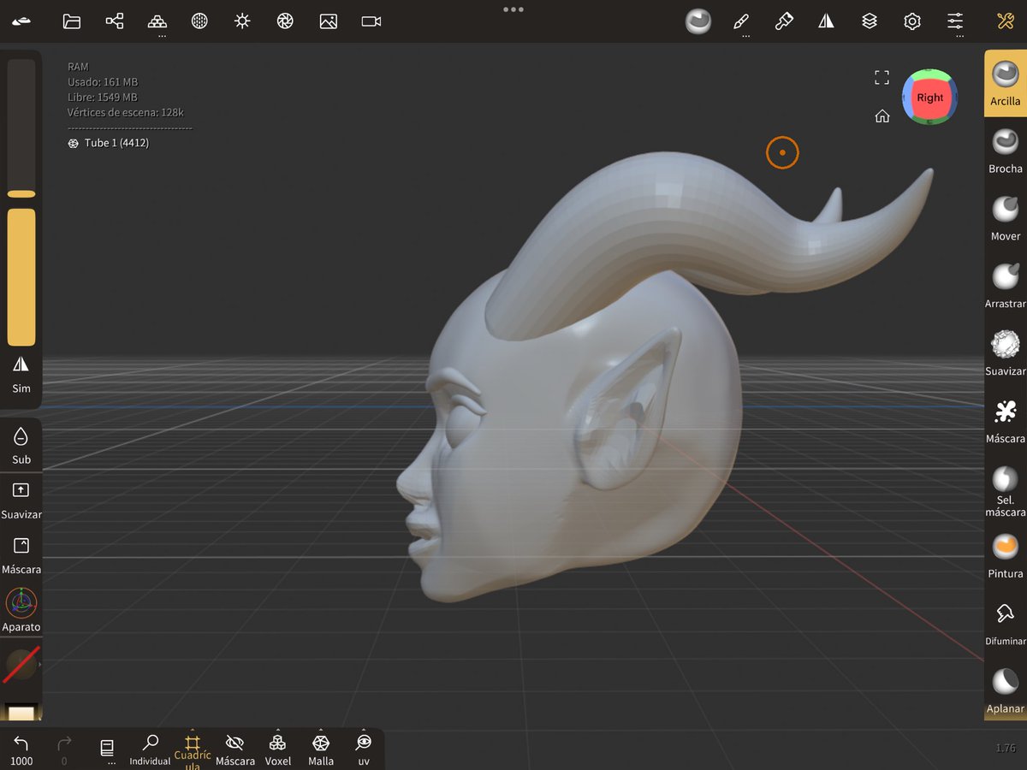Open the layers stack menu

tap(870, 21)
